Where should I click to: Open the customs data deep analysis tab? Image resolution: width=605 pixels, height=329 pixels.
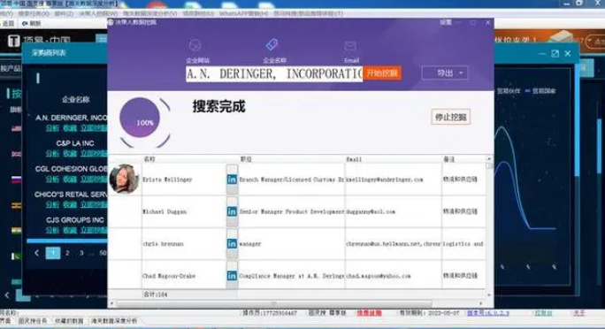(114, 321)
